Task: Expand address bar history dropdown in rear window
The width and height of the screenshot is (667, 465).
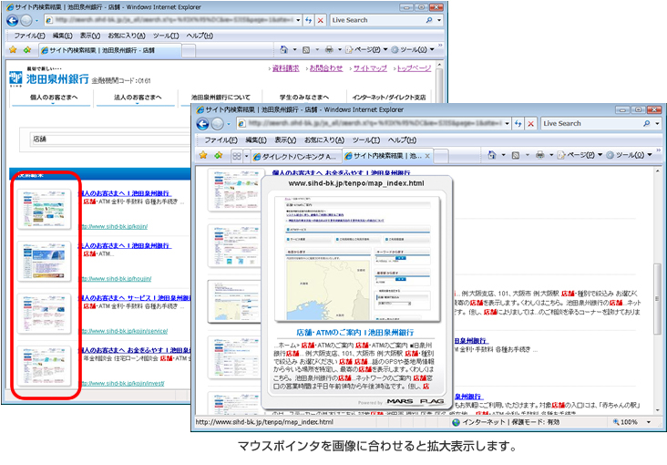Action: click(298, 20)
